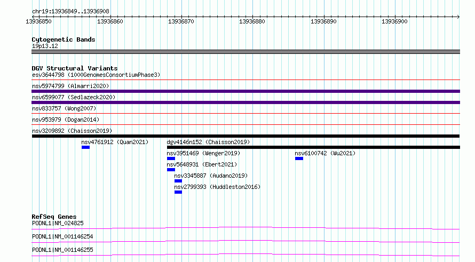Screen dimensions: 475x262
Task: Click the nsv3951469 (Wenger2019) blue variant bar
Action: point(171,158)
